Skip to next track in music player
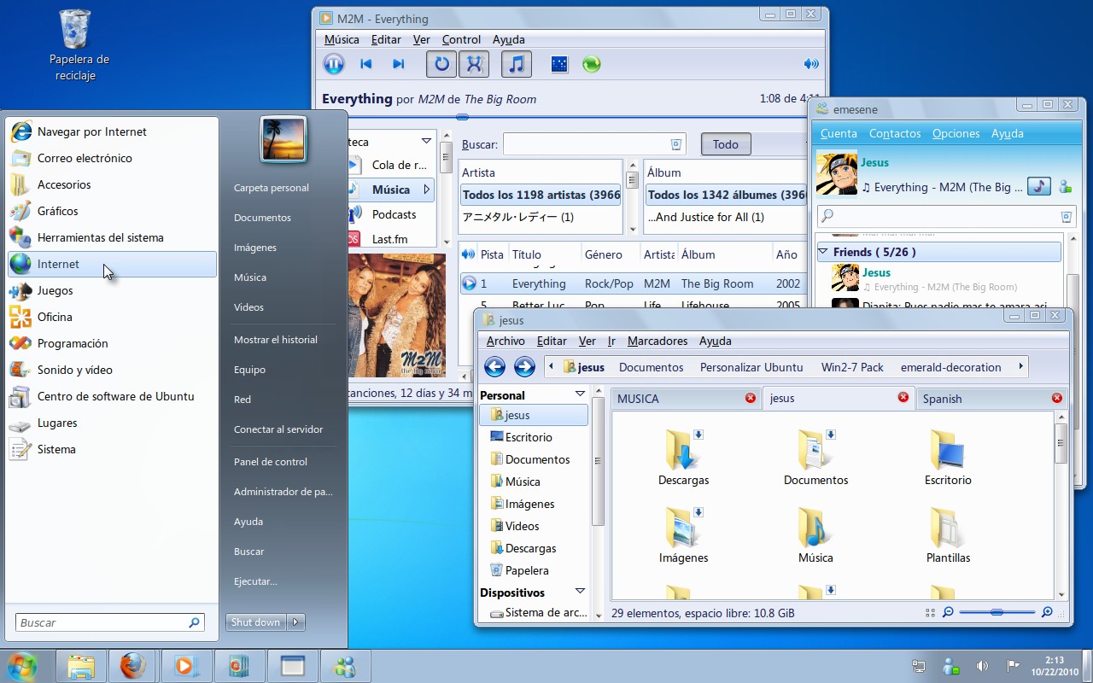The width and height of the screenshot is (1093, 683). tap(398, 64)
